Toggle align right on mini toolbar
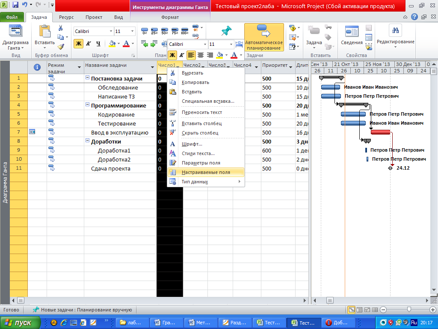The image size is (438, 329). 210,55
